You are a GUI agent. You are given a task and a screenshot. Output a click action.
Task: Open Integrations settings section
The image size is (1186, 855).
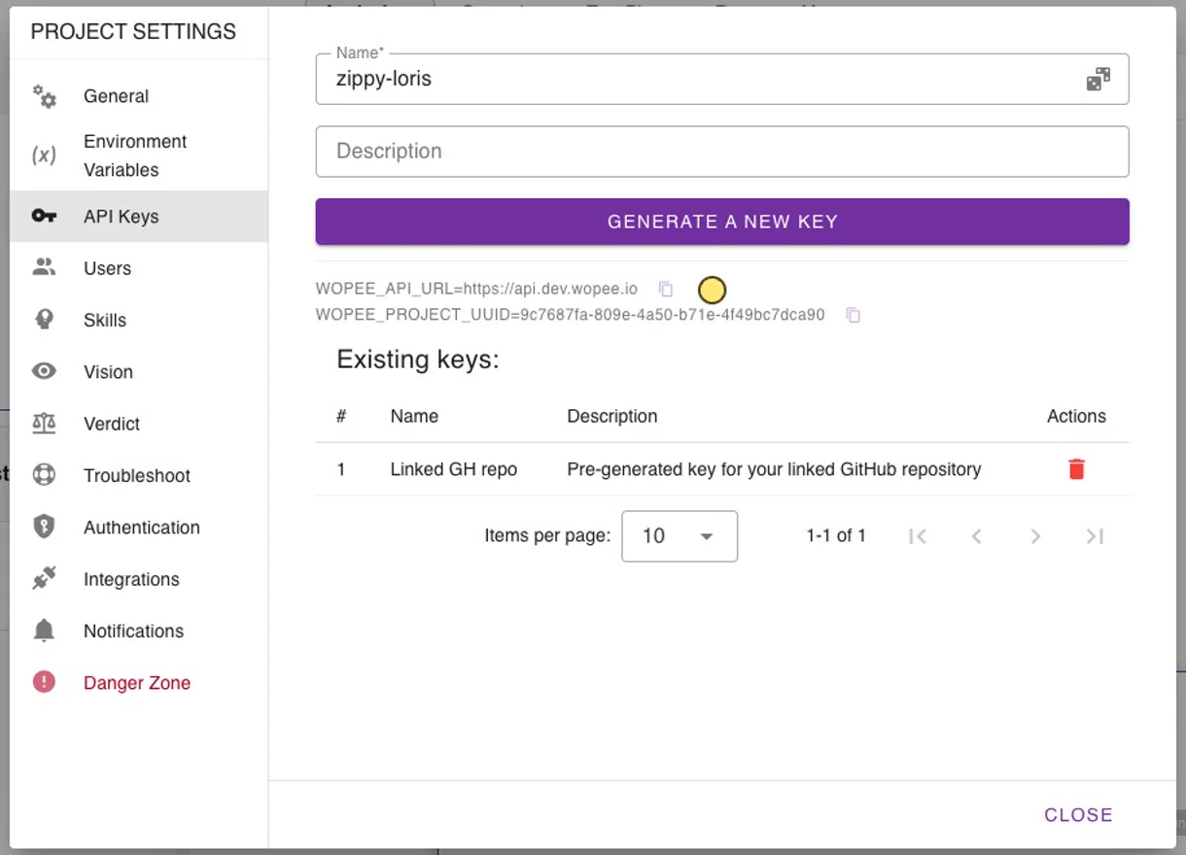point(139,579)
